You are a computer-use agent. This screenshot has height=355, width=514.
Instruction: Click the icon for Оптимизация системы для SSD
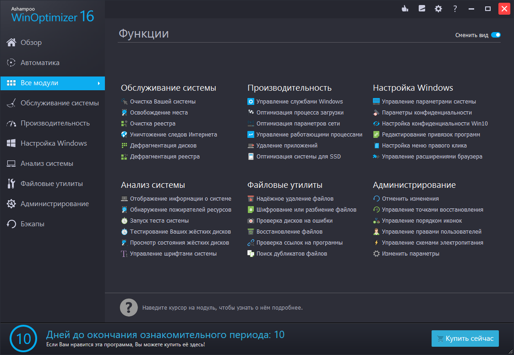[251, 157]
